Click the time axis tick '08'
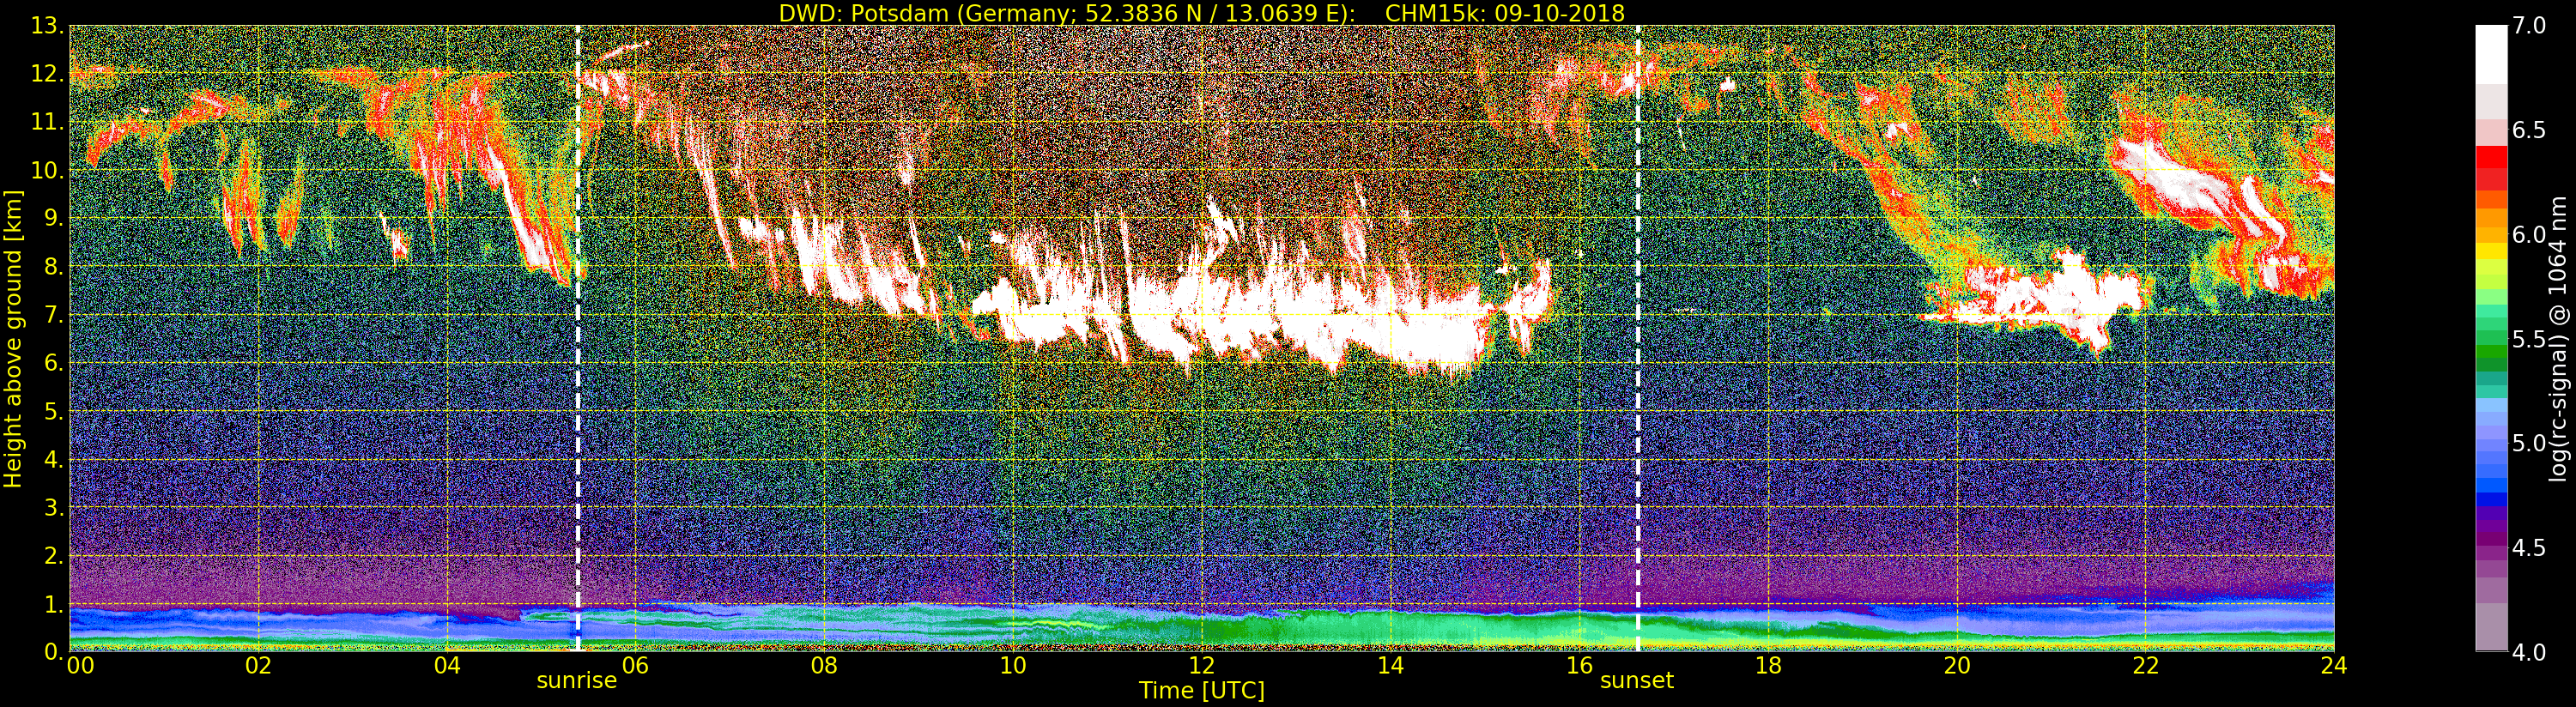Viewport: 2576px width, 707px height. point(825,665)
